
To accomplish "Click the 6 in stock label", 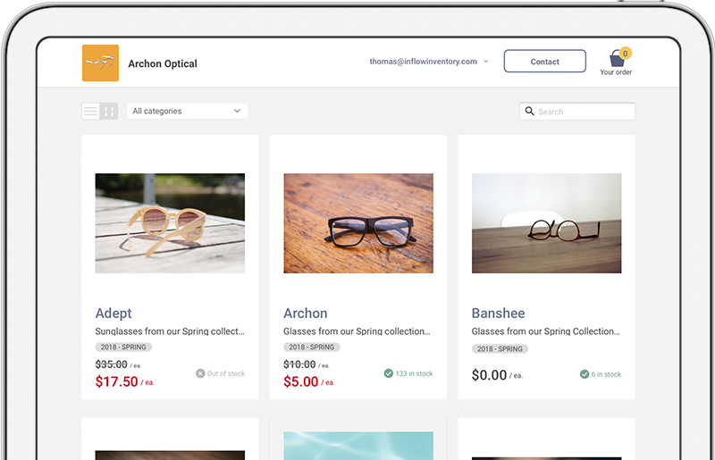I will point(606,374).
